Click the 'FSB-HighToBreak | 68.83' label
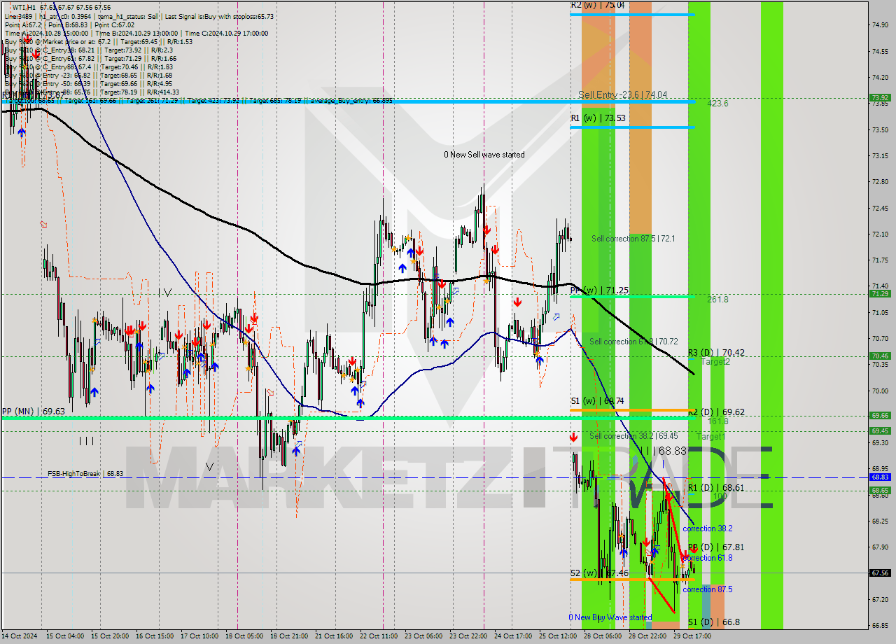This screenshot has height=644, width=896. coord(85,474)
